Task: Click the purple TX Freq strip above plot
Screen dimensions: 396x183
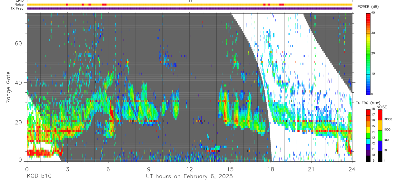Action: pyautogui.click(x=190, y=8)
